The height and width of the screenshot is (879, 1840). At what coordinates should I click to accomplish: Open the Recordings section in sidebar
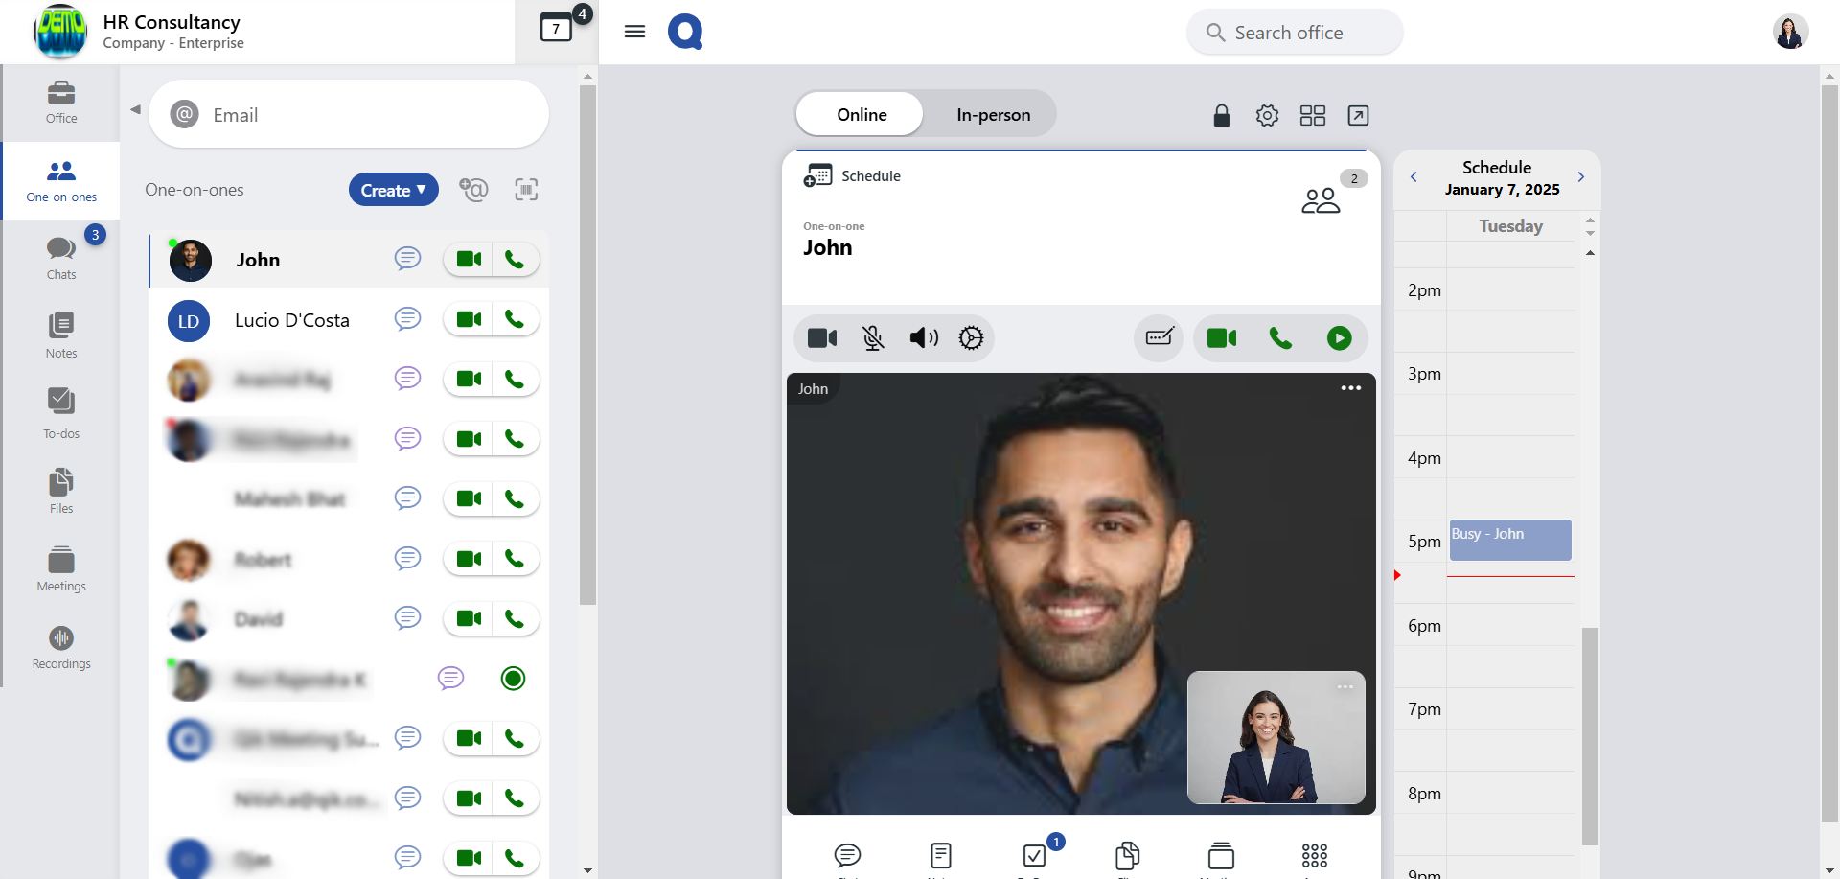[61, 647]
